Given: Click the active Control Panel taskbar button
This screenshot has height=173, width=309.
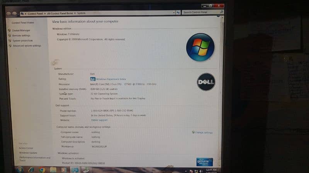Looking at the screenshot, I should point(75,170).
